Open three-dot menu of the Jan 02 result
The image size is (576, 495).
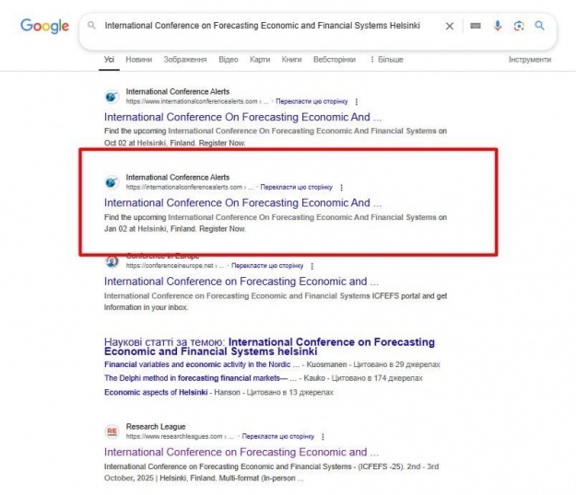(x=342, y=187)
